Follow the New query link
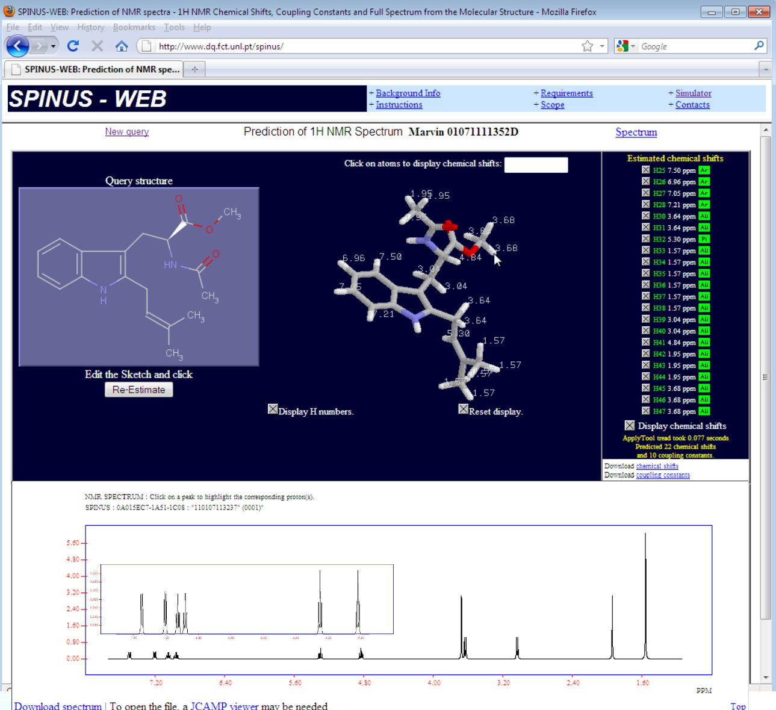Screen dimensions: 776x710 pos(127,132)
